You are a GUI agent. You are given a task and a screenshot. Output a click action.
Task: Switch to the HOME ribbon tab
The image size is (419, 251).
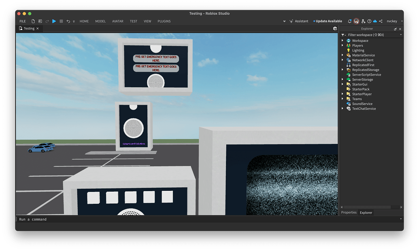point(84,21)
